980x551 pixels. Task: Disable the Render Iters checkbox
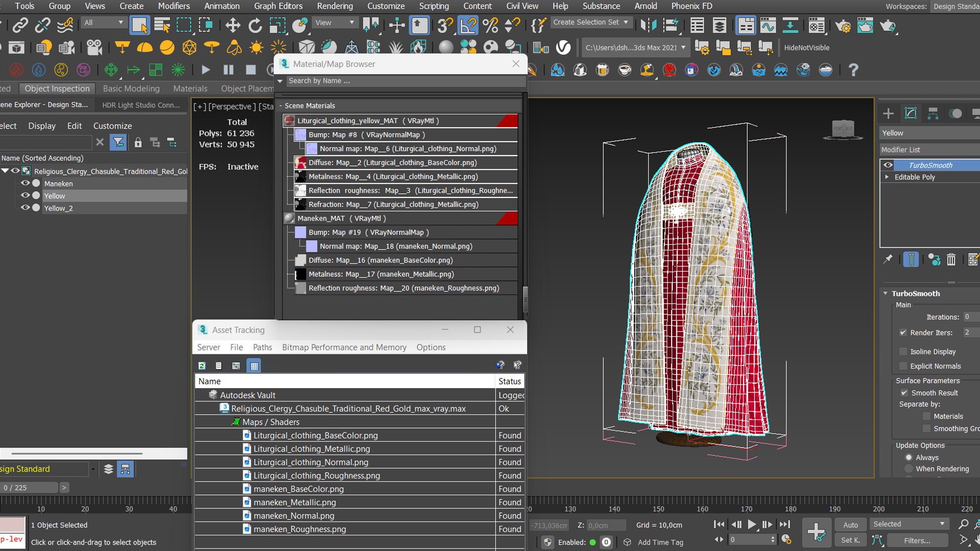[x=903, y=333]
